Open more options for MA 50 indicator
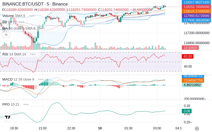The height and width of the screenshot is (132, 212). click(42, 29)
